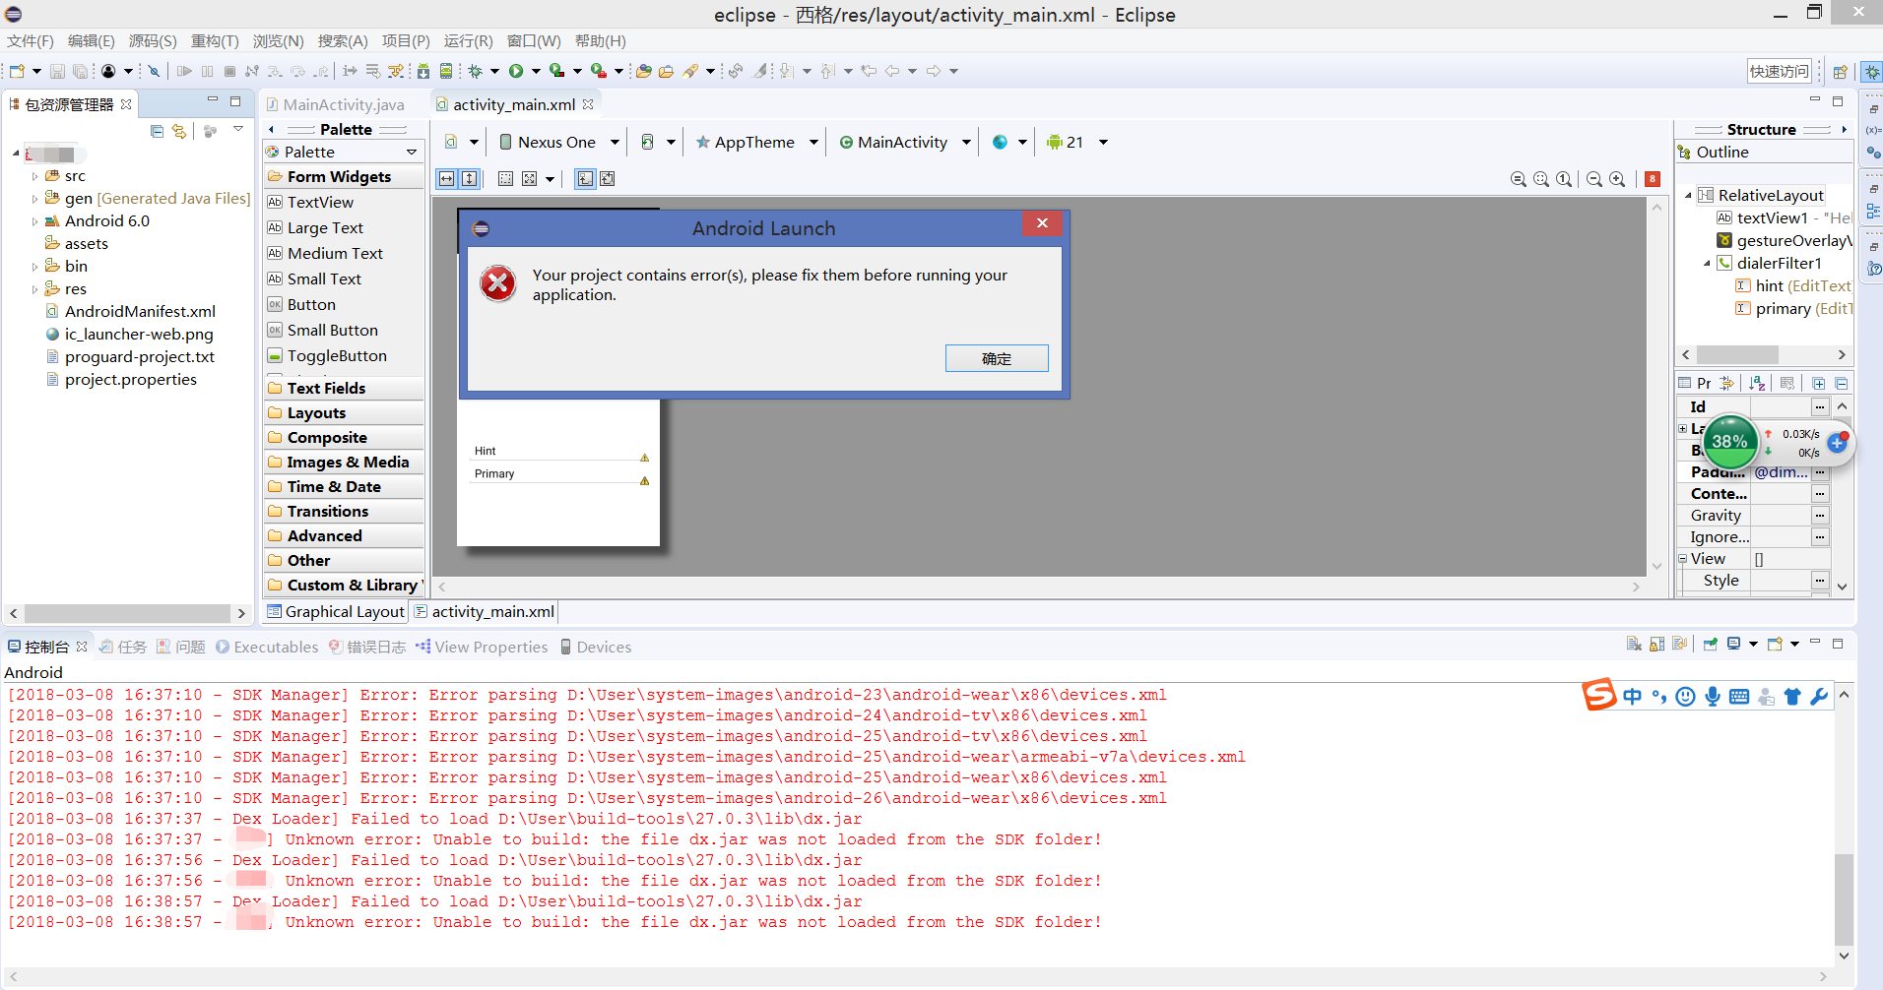Click the Save All icon in toolbar

(x=80, y=71)
